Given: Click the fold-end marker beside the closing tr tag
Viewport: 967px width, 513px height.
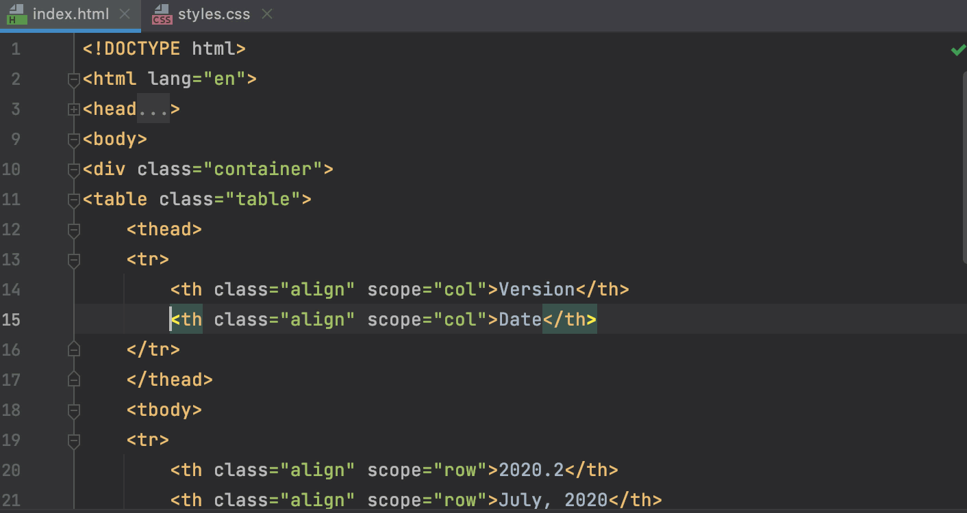Looking at the screenshot, I should pyautogui.click(x=73, y=350).
